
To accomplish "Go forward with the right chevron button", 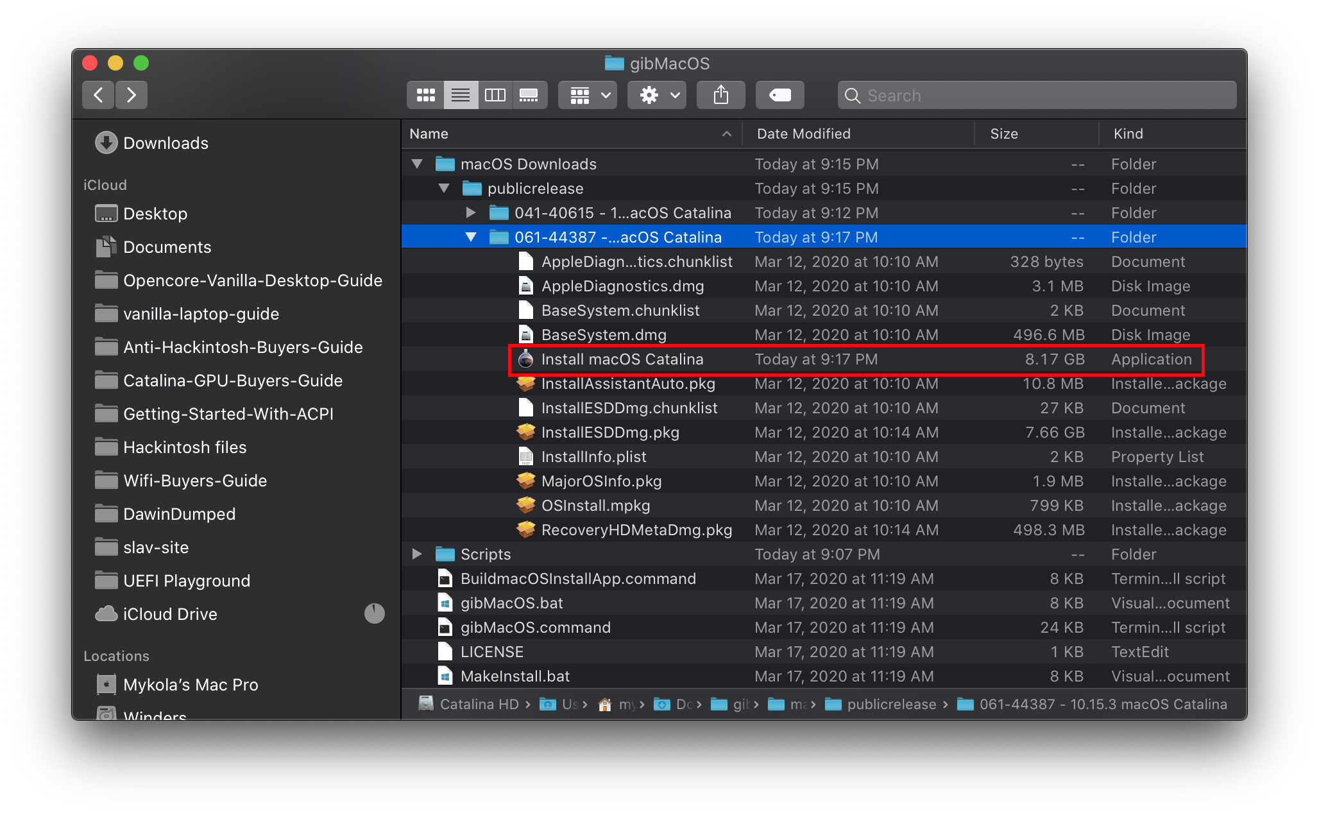I will point(132,96).
